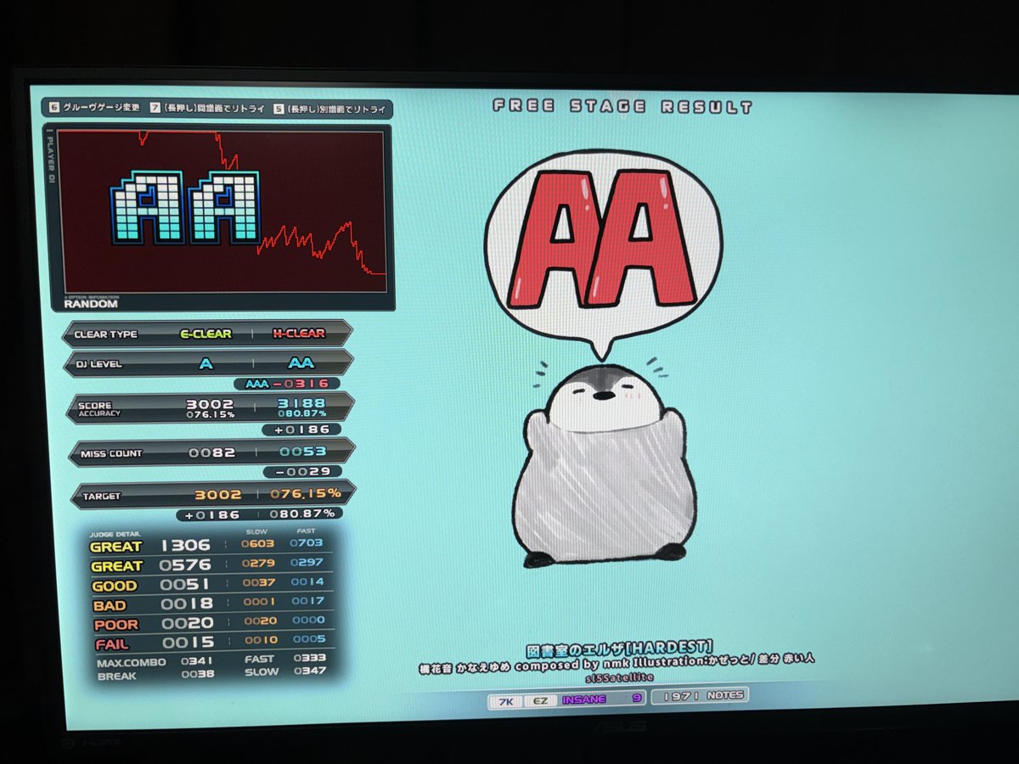Click the RANDOM option label
This screenshot has height=764, width=1019.
pos(90,303)
